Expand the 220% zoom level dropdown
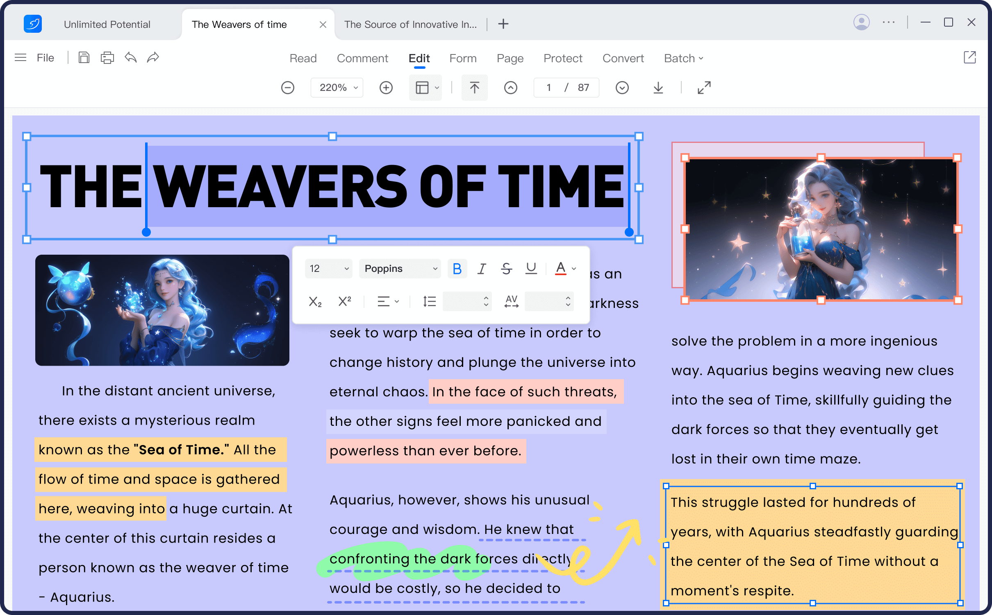This screenshot has width=992, height=615. coord(337,88)
